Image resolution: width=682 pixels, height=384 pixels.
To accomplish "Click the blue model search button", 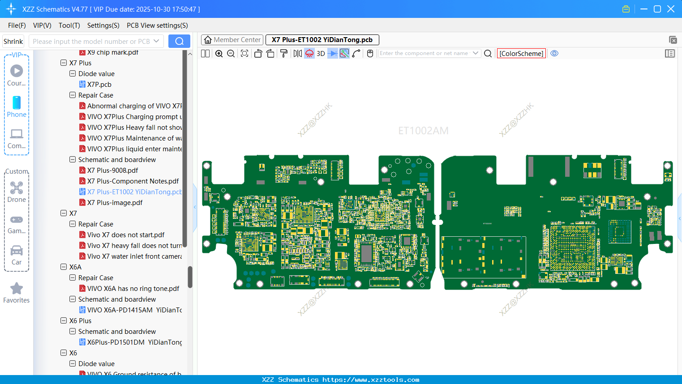I will point(179,41).
